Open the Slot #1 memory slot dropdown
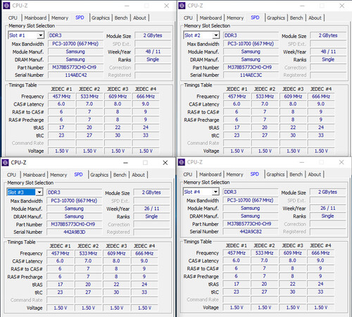The height and width of the screenshot is (317, 352). click(x=41, y=35)
